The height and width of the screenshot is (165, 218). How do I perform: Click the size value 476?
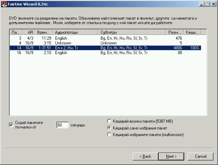tap(179, 38)
